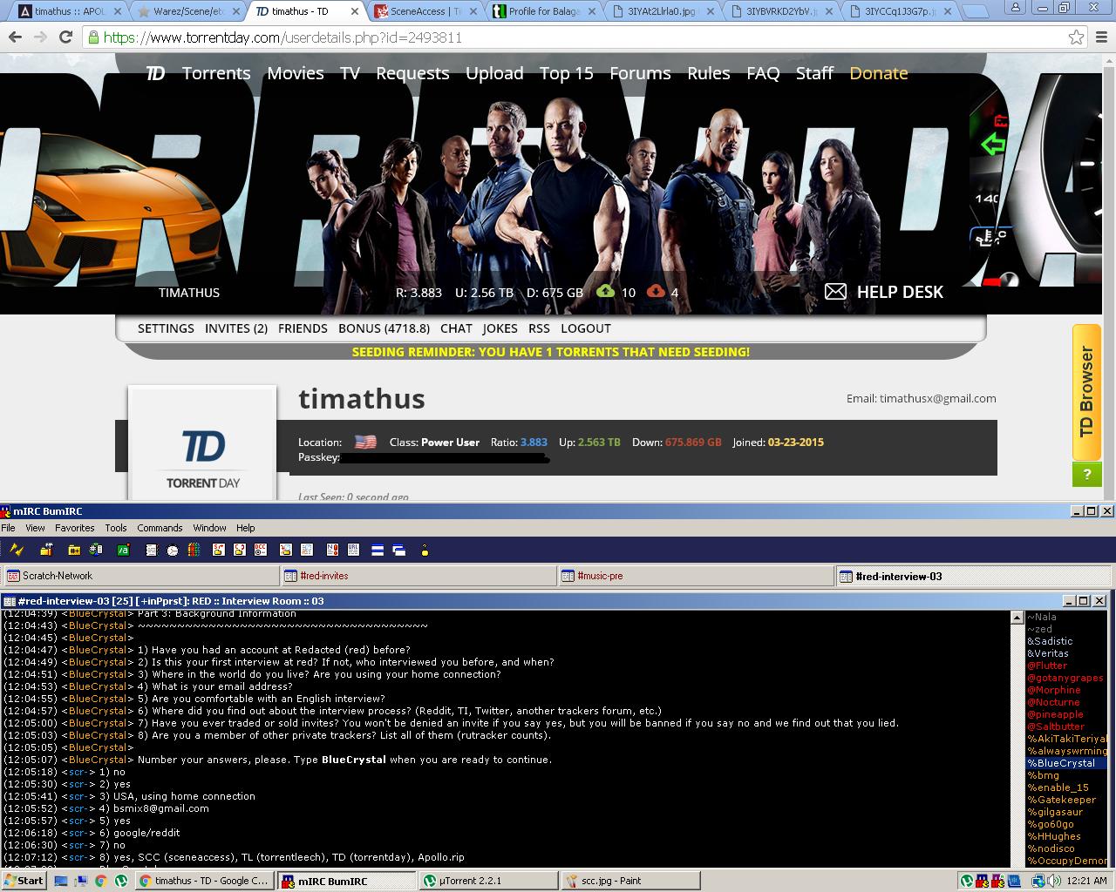
Task: Select @Flutter in the nick list
Action: [1047, 666]
